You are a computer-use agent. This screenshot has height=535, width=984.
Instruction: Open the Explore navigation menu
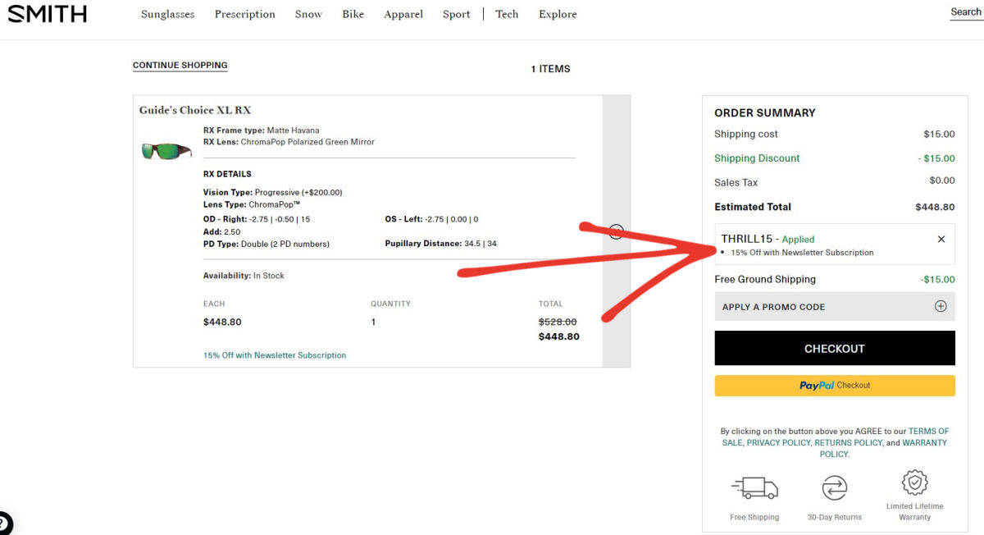pyautogui.click(x=558, y=14)
